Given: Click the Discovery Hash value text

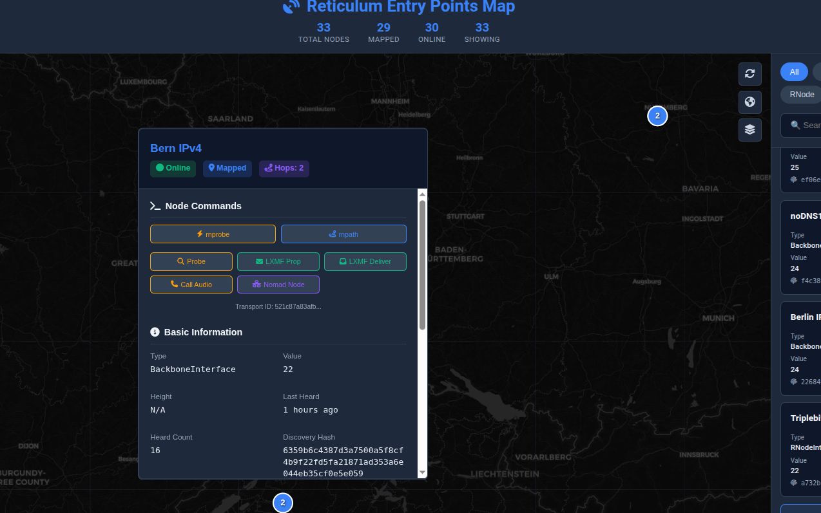Looking at the screenshot, I should 343,462.
